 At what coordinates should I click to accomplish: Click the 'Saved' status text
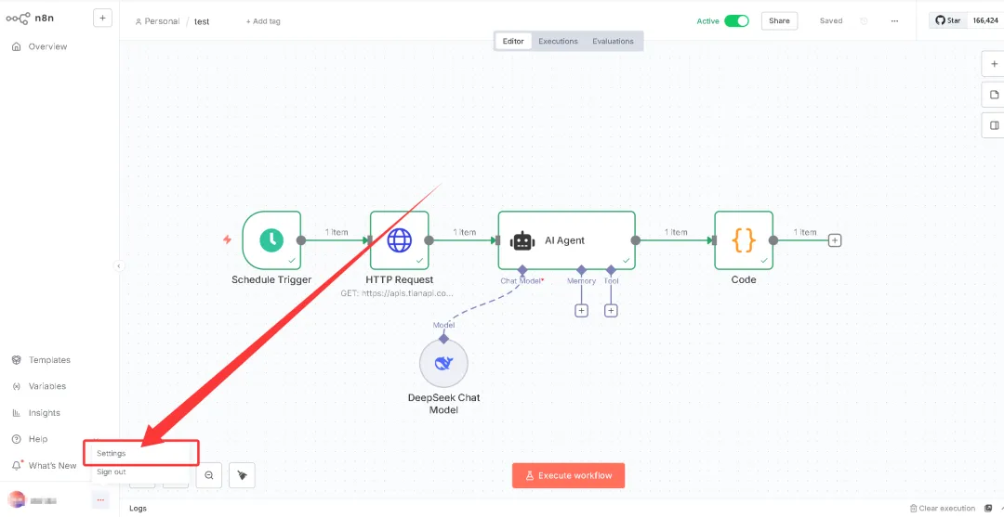tap(831, 20)
